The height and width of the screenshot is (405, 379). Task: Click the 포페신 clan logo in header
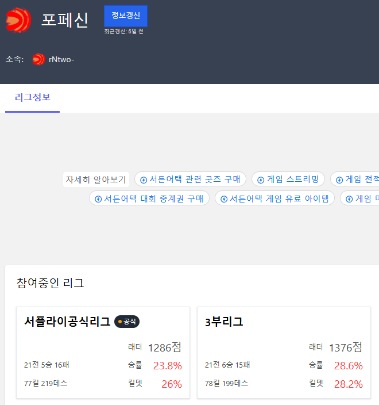point(18,20)
